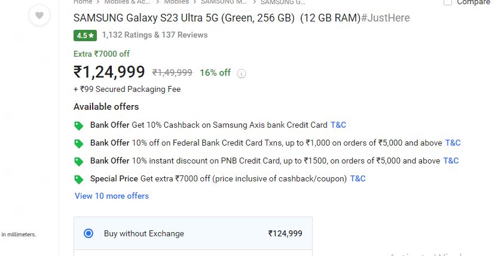Click the ₹124,999 Buy without Exchange price row

coord(193,233)
